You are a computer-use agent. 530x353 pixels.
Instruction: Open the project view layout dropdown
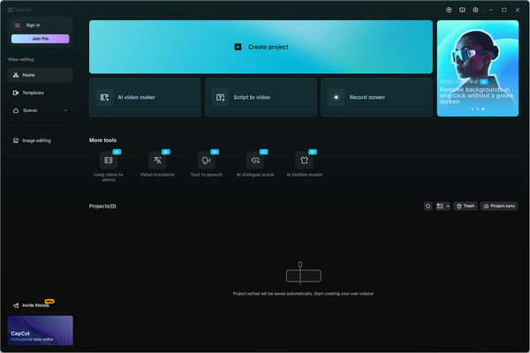(x=443, y=206)
